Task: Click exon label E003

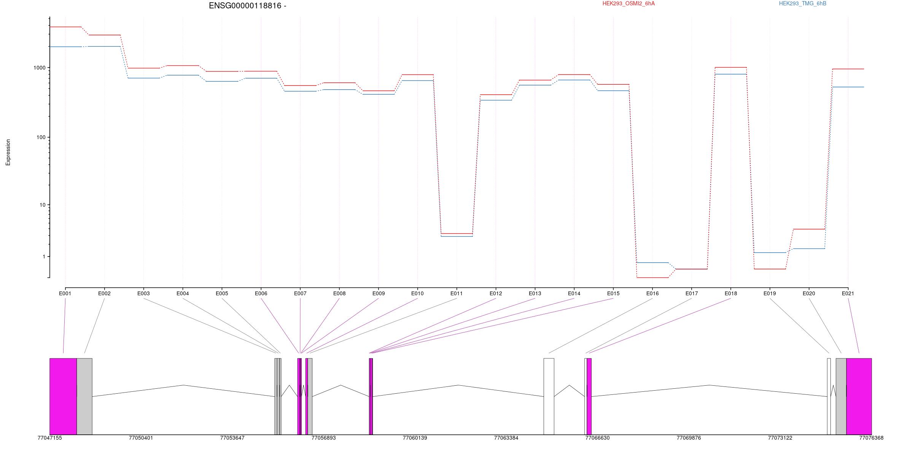Action: 143,293
